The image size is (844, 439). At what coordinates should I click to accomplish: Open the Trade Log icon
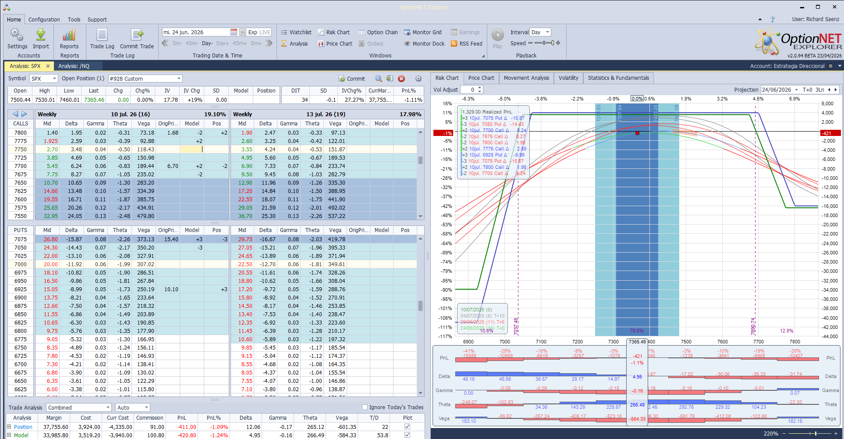(102, 39)
